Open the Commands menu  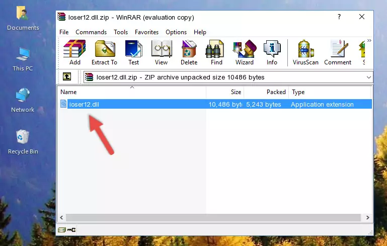91,32
